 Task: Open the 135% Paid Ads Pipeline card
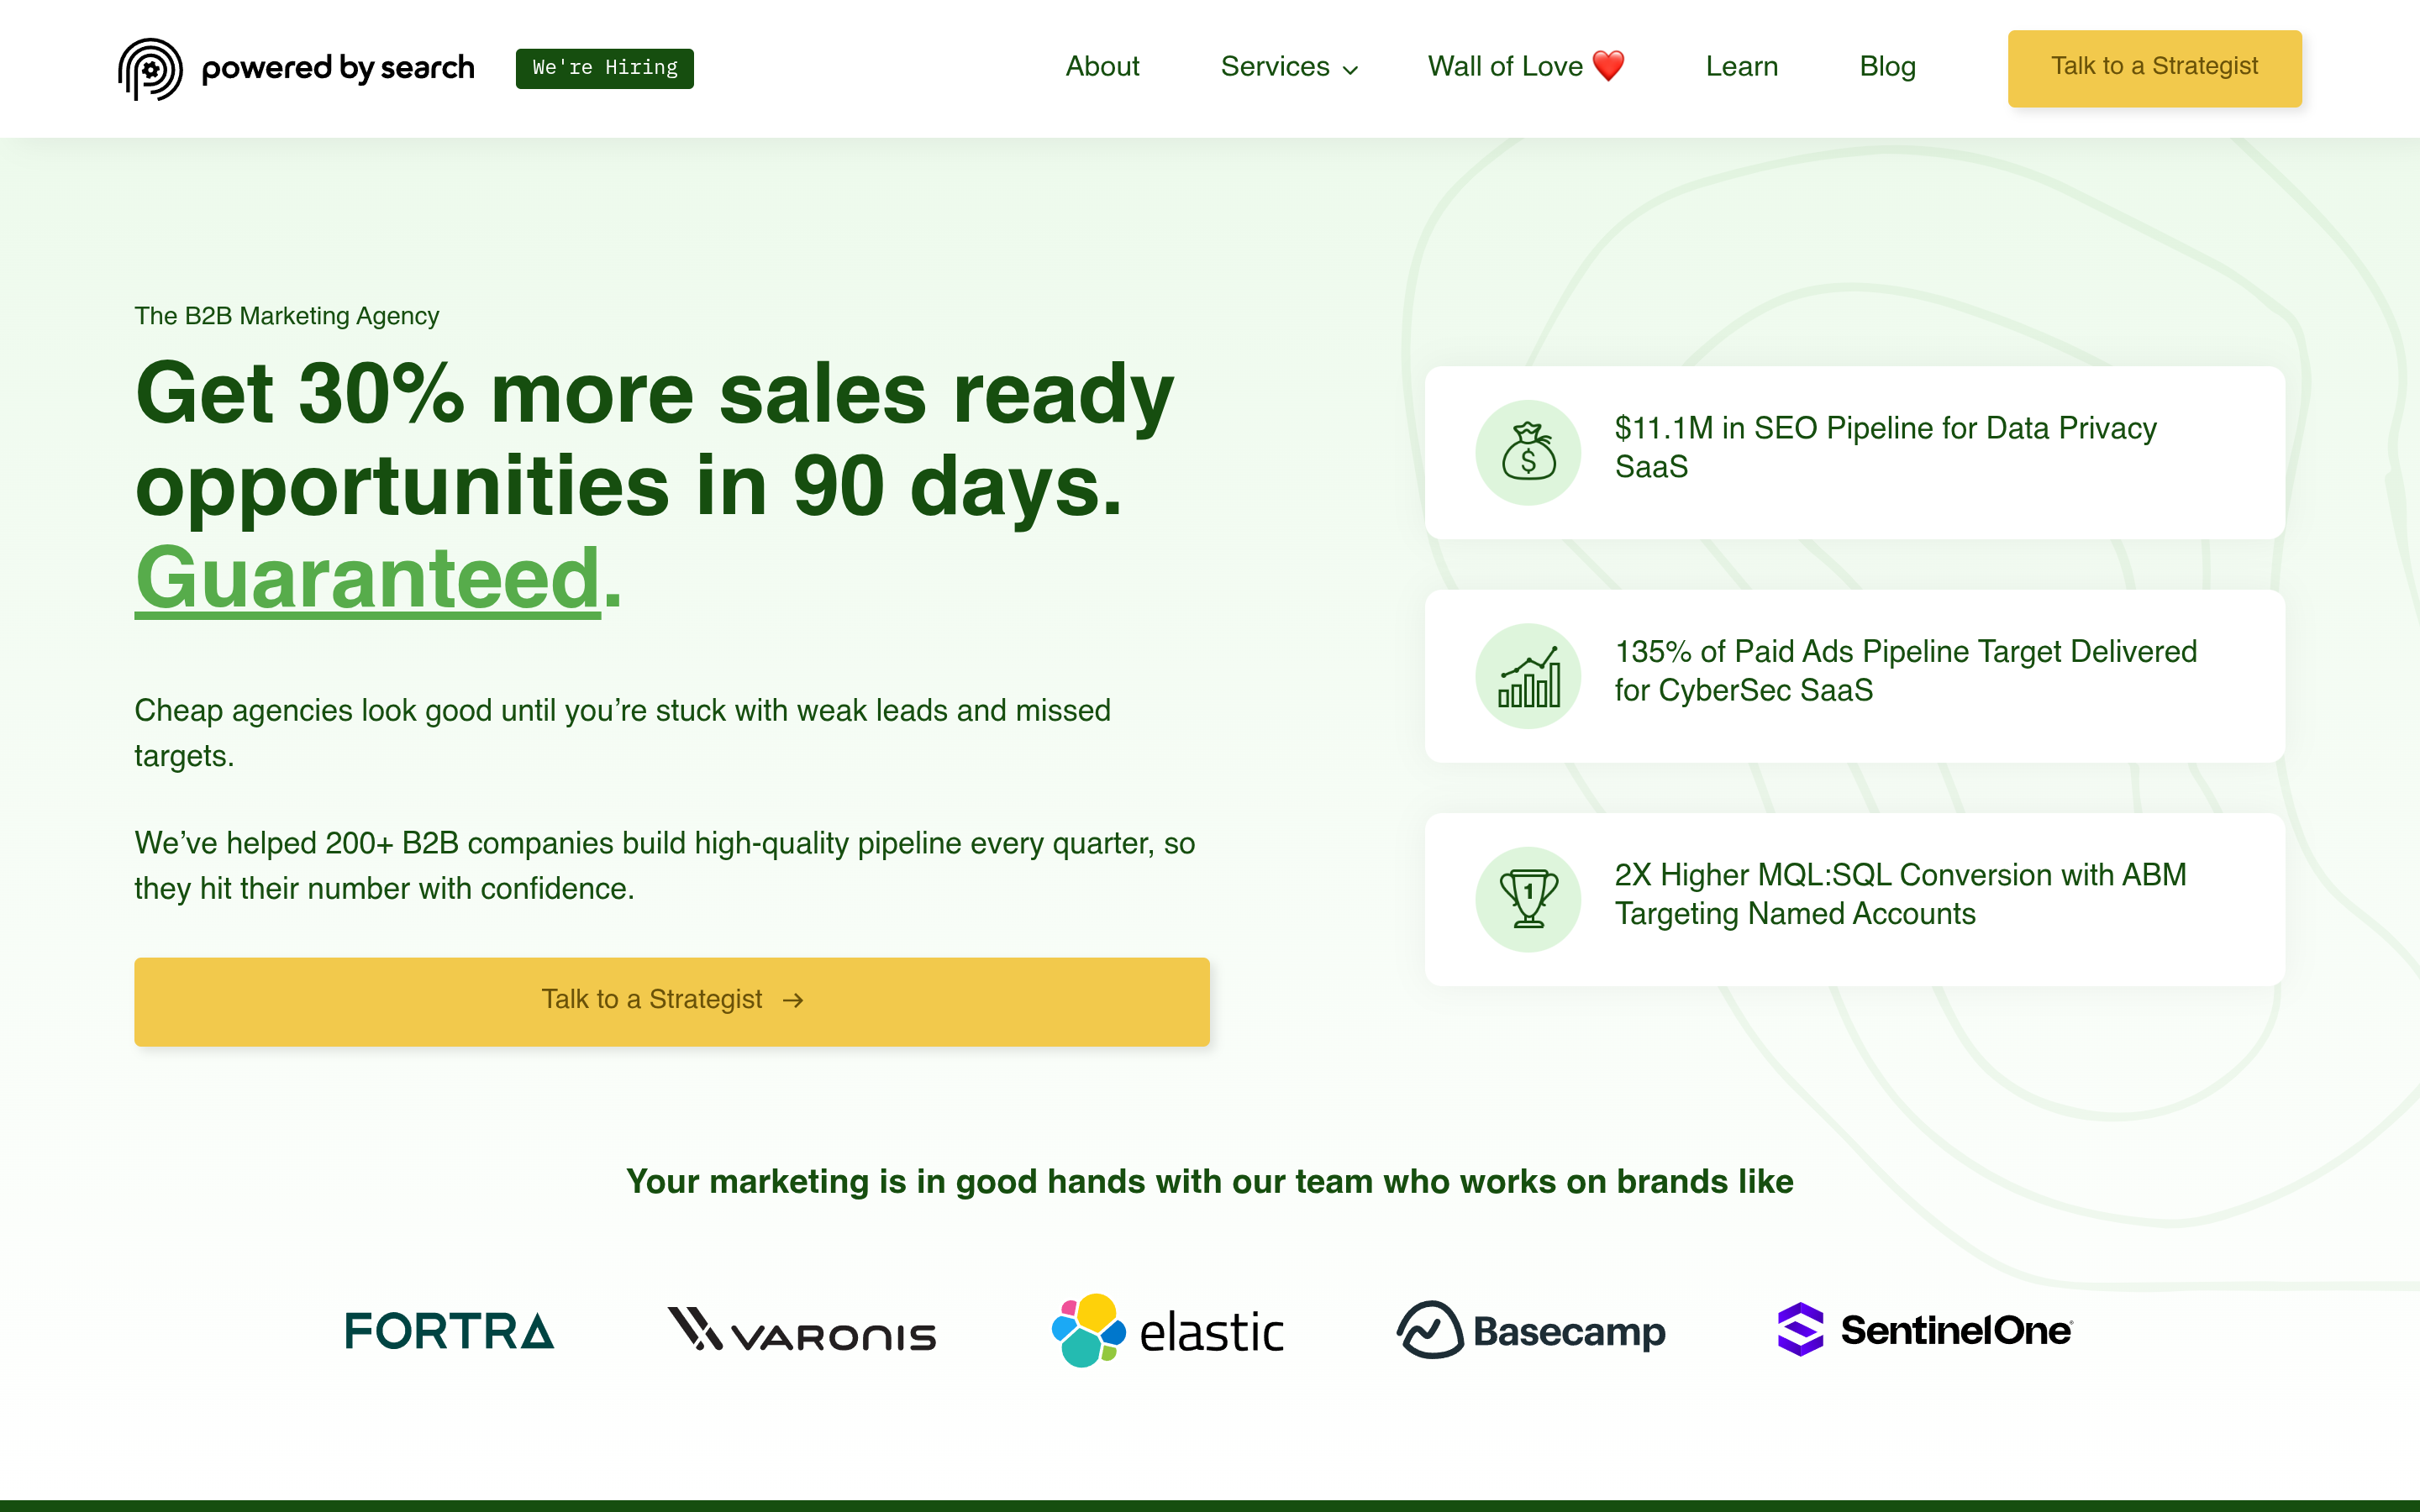(x=1854, y=676)
